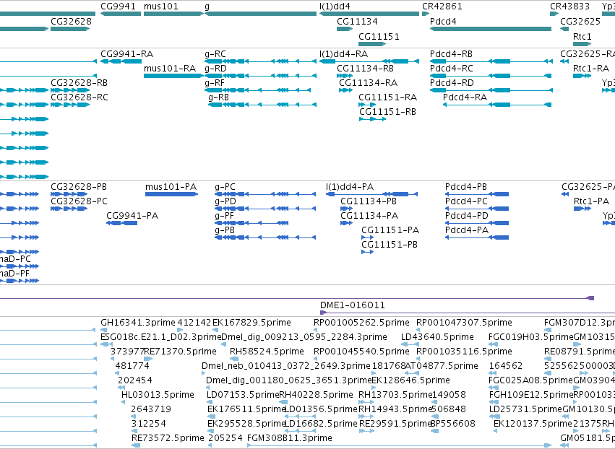The width and height of the screenshot is (615, 449).
Task: Select transcript g-RB
Action: [x=218, y=97]
